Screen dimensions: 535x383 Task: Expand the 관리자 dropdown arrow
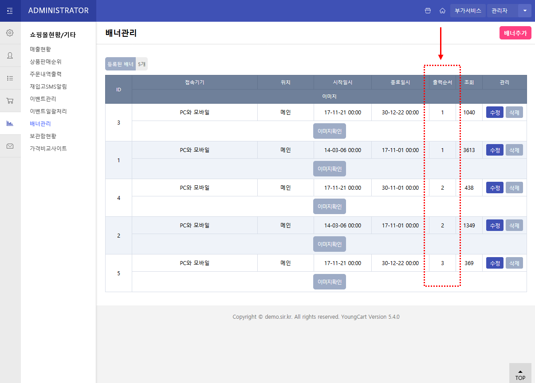coord(525,11)
